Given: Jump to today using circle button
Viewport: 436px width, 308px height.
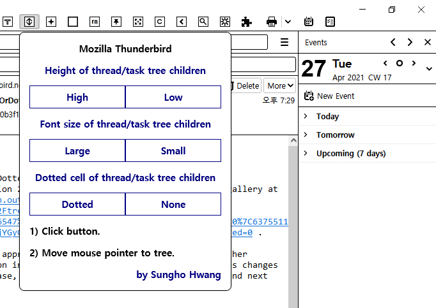Looking at the screenshot, I should (x=400, y=63).
